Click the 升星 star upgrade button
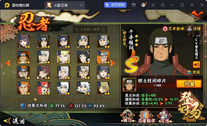This screenshot has height=126, width=207. click(189, 84)
